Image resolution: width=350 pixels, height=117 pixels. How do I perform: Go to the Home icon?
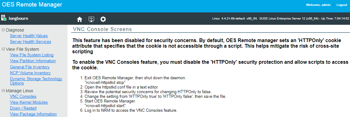80,19
